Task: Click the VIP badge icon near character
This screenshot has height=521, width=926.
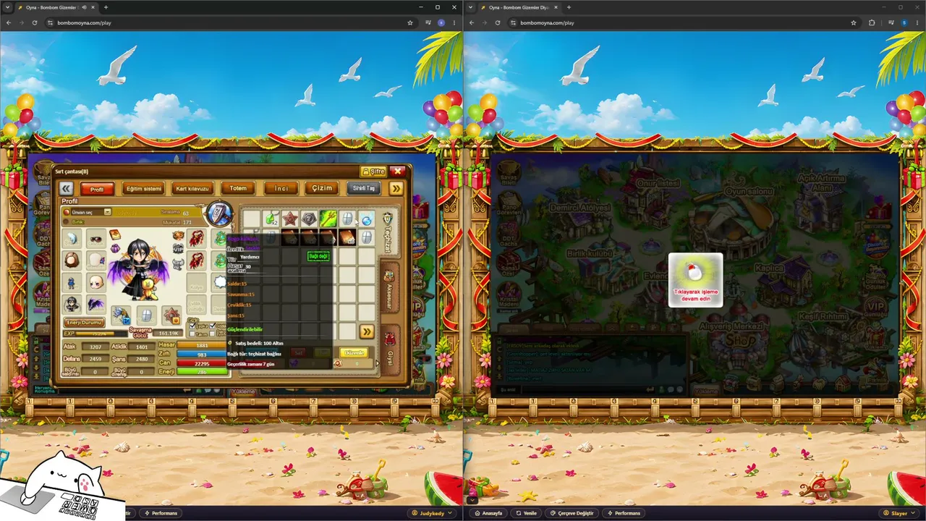Action: [178, 249]
